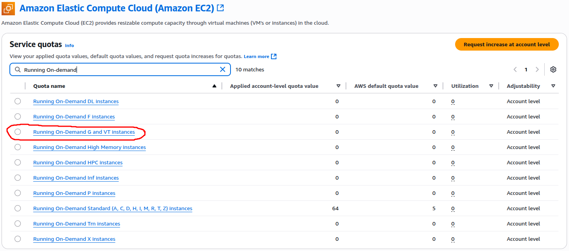Screen dimensions: 569x251
Task: Go to the previous page of results
Action: (515, 69)
